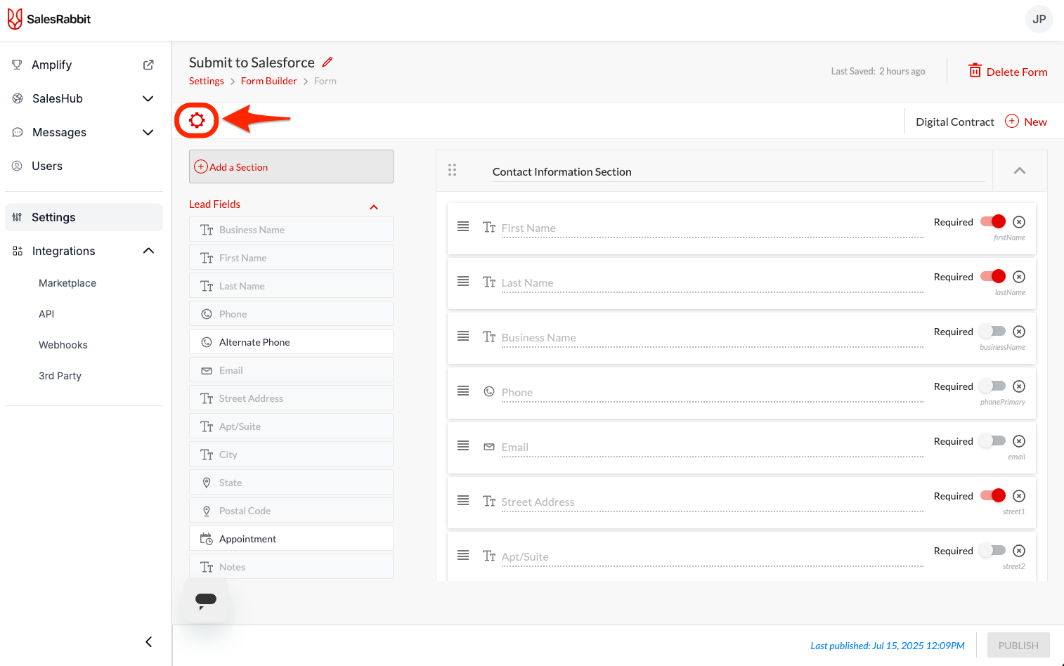Click the Notes lead field
Image resolution: width=1064 pixels, height=666 pixels.
click(x=291, y=567)
